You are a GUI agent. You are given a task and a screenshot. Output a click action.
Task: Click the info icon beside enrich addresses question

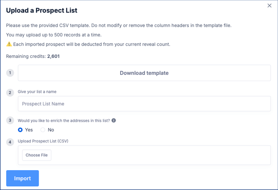[114, 120]
